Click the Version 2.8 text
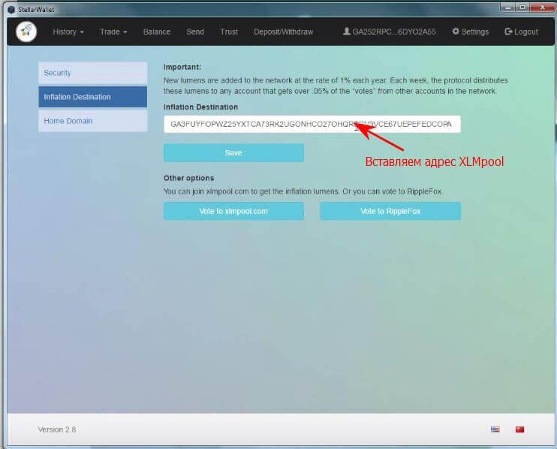Image resolution: width=557 pixels, height=449 pixels. [x=57, y=429]
